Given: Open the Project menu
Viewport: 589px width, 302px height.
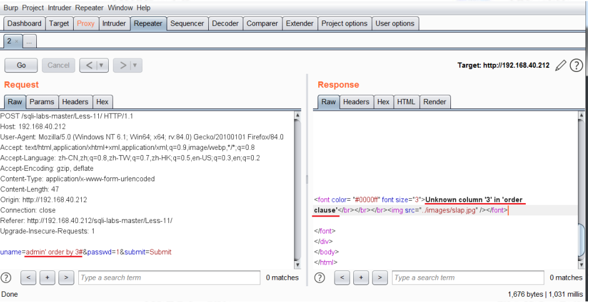Looking at the screenshot, I should point(33,8).
